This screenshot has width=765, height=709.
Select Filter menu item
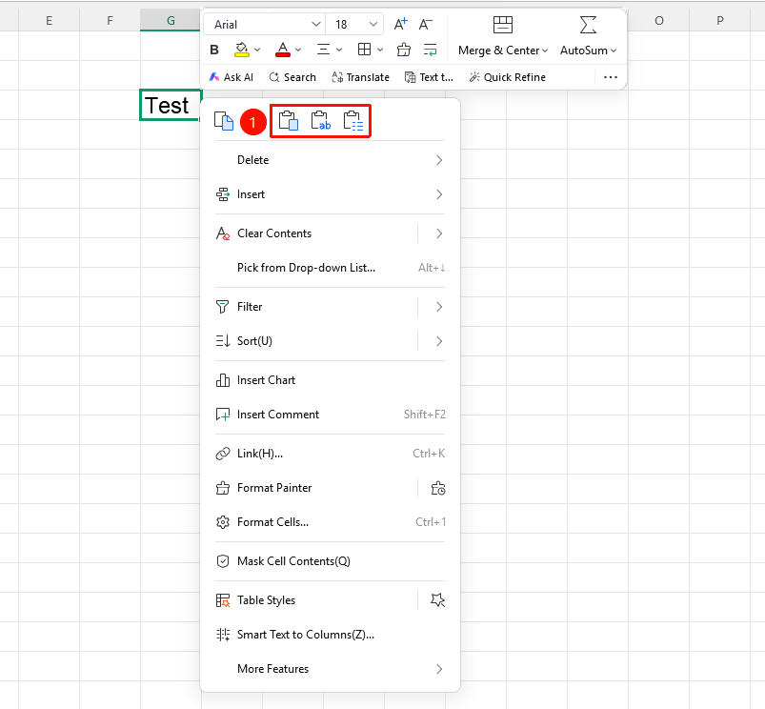click(250, 307)
